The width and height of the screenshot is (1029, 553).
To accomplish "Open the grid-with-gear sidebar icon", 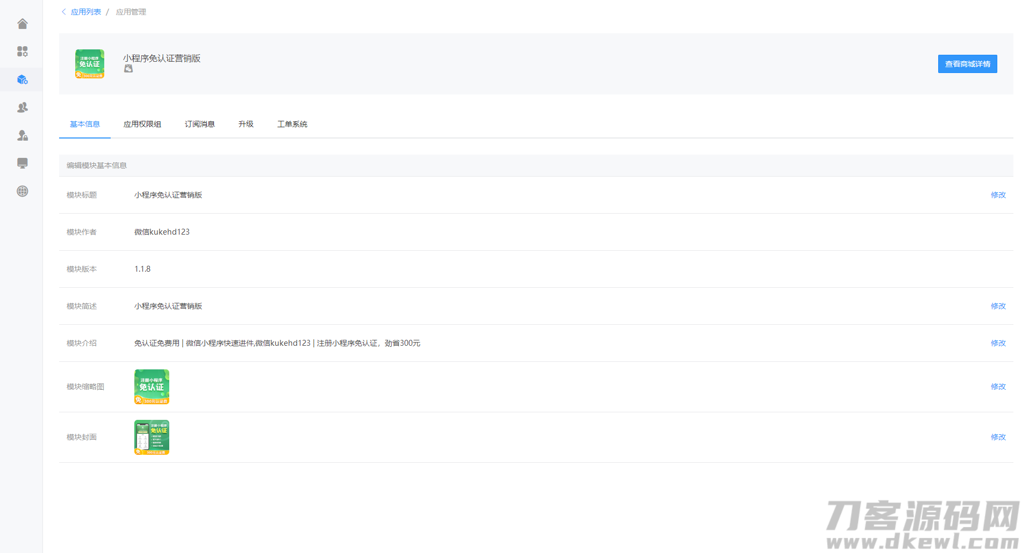I will 23,52.
